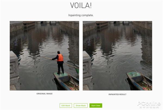Click the Edit Mask button
Viewport: 163px width, 110px height.
[66, 106]
